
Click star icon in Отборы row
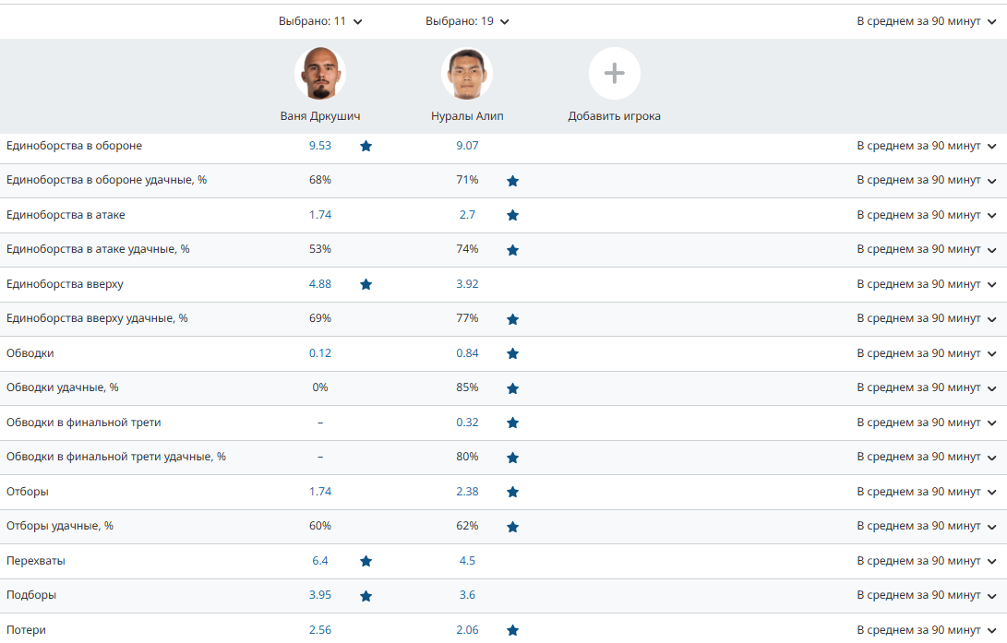[x=512, y=492]
